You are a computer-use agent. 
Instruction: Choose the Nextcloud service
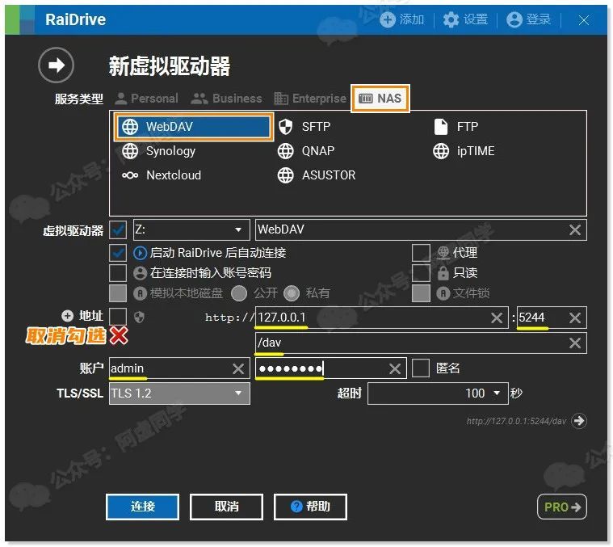coord(162,175)
